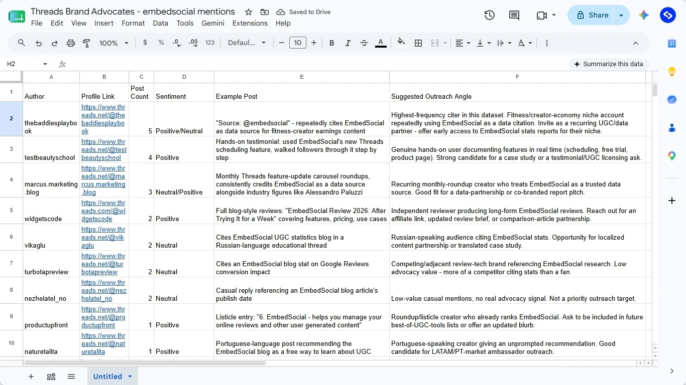Undo last action

[x=39, y=43]
